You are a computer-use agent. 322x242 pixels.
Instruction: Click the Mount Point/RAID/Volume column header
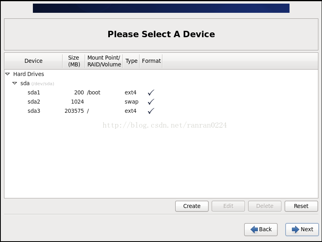[x=104, y=61]
